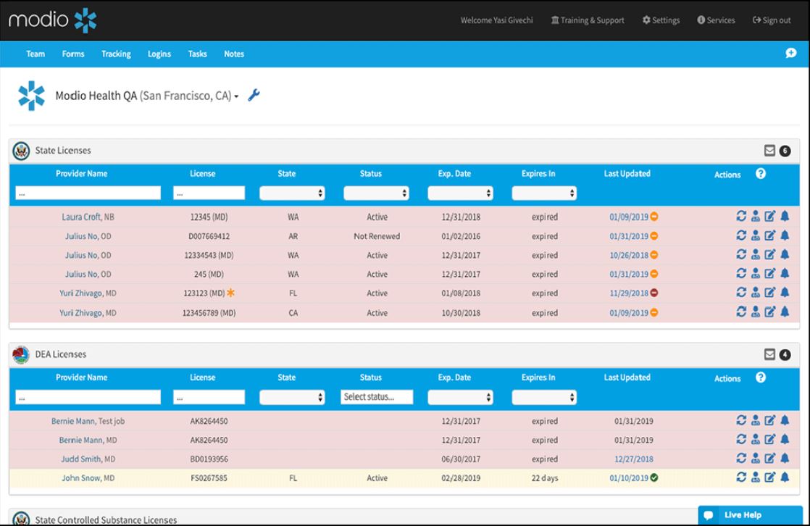Click the sync icon for John Snow's DEA license

click(741, 477)
